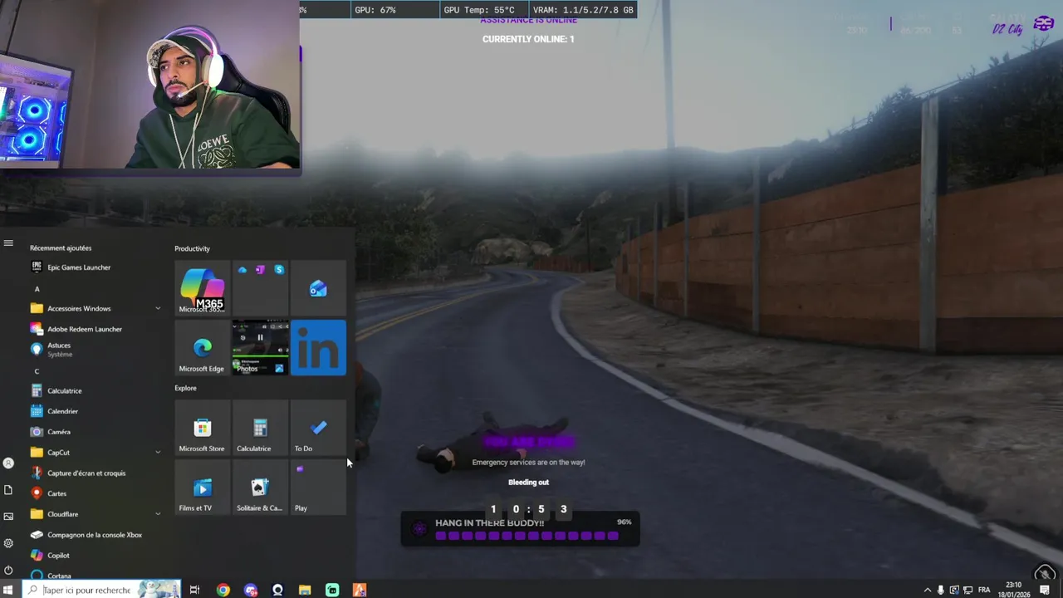Click the muted microphone game overlay icon
Screen dimensions: 1063x598
(1045, 573)
